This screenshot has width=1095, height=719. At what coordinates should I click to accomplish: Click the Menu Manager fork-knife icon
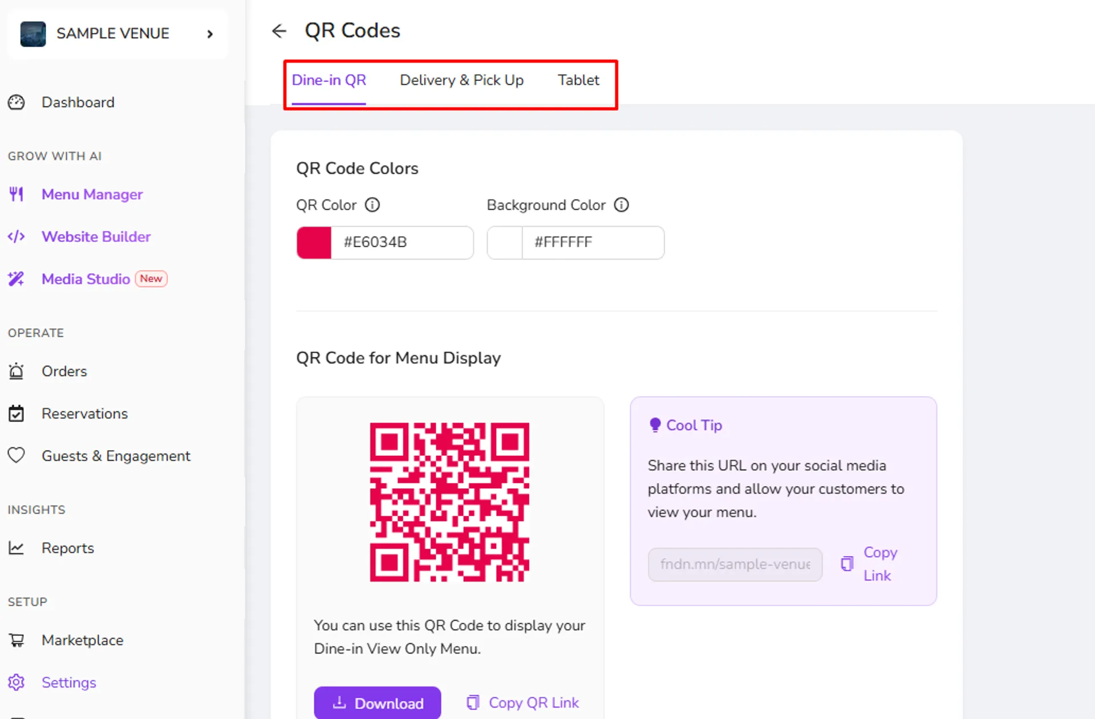(17, 194)
